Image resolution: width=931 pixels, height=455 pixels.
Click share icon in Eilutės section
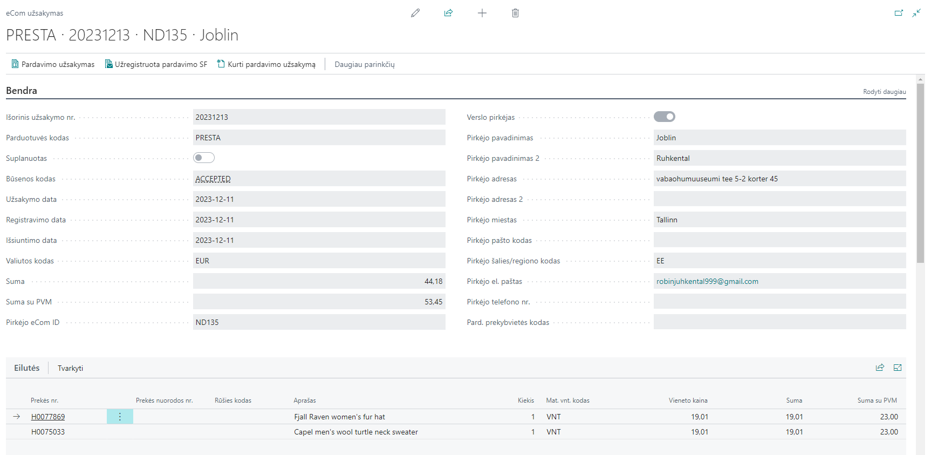pyautogui.click(x=880, y=368)
